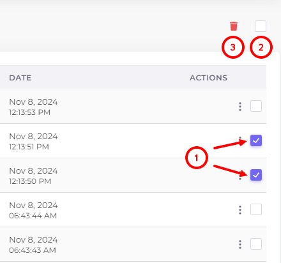Check the box for the 06:43:44 AM entry

pos(256,209)
